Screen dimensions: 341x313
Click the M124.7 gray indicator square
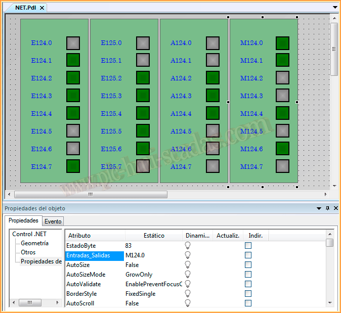tap(282, 167)
